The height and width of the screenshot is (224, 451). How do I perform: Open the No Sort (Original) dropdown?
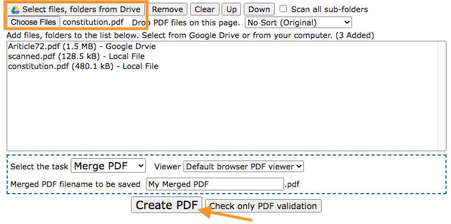tap(298, 23)
